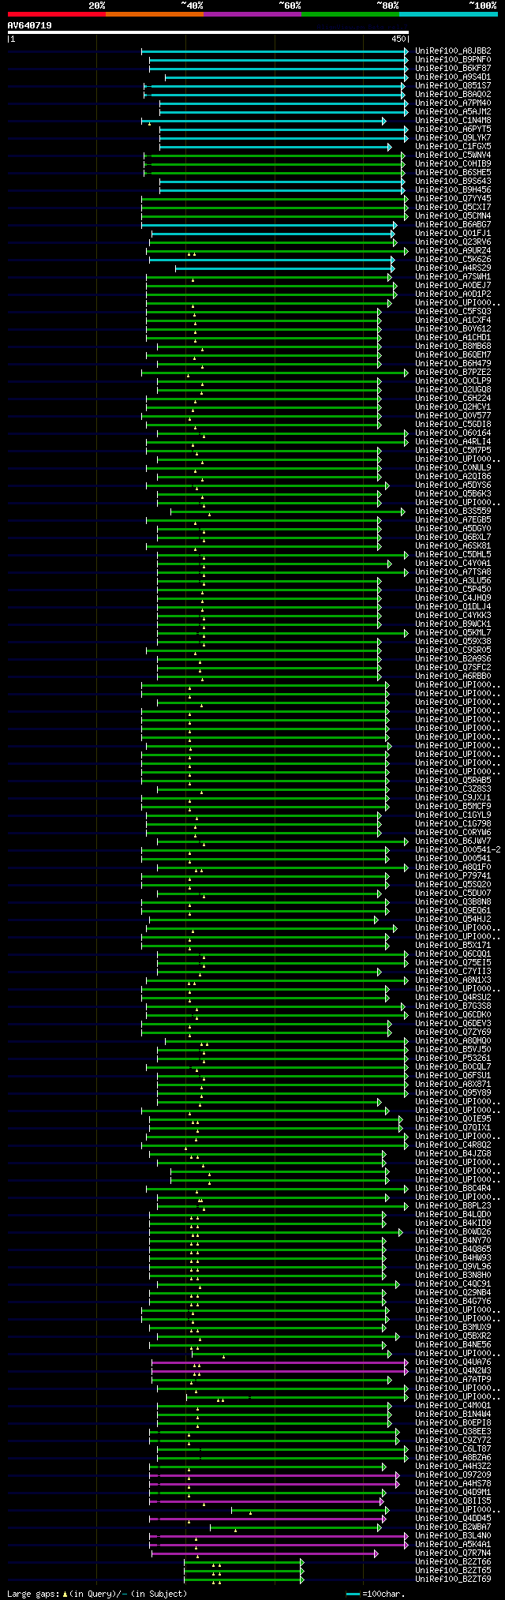The image size is (505, 1600).
Task: Click the '=100char.' scale legend text
Action: (x=383, y=1594)
